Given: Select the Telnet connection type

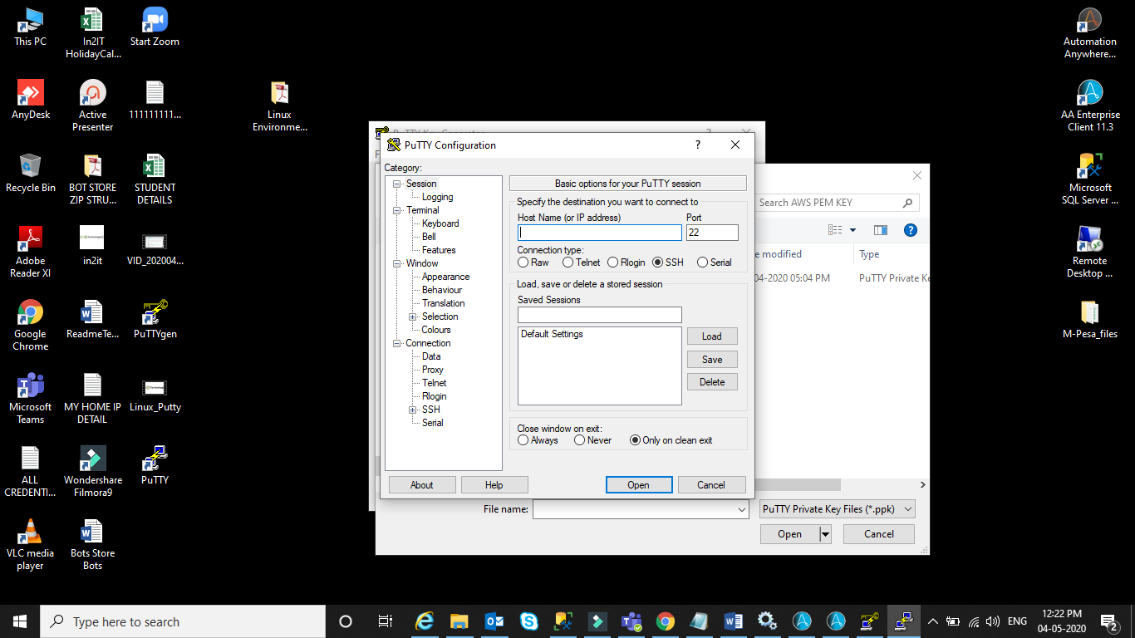Looking at the screenshot, I should tap(568, 263).
